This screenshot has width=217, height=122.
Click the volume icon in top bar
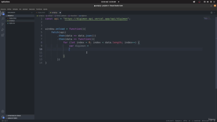208,2
